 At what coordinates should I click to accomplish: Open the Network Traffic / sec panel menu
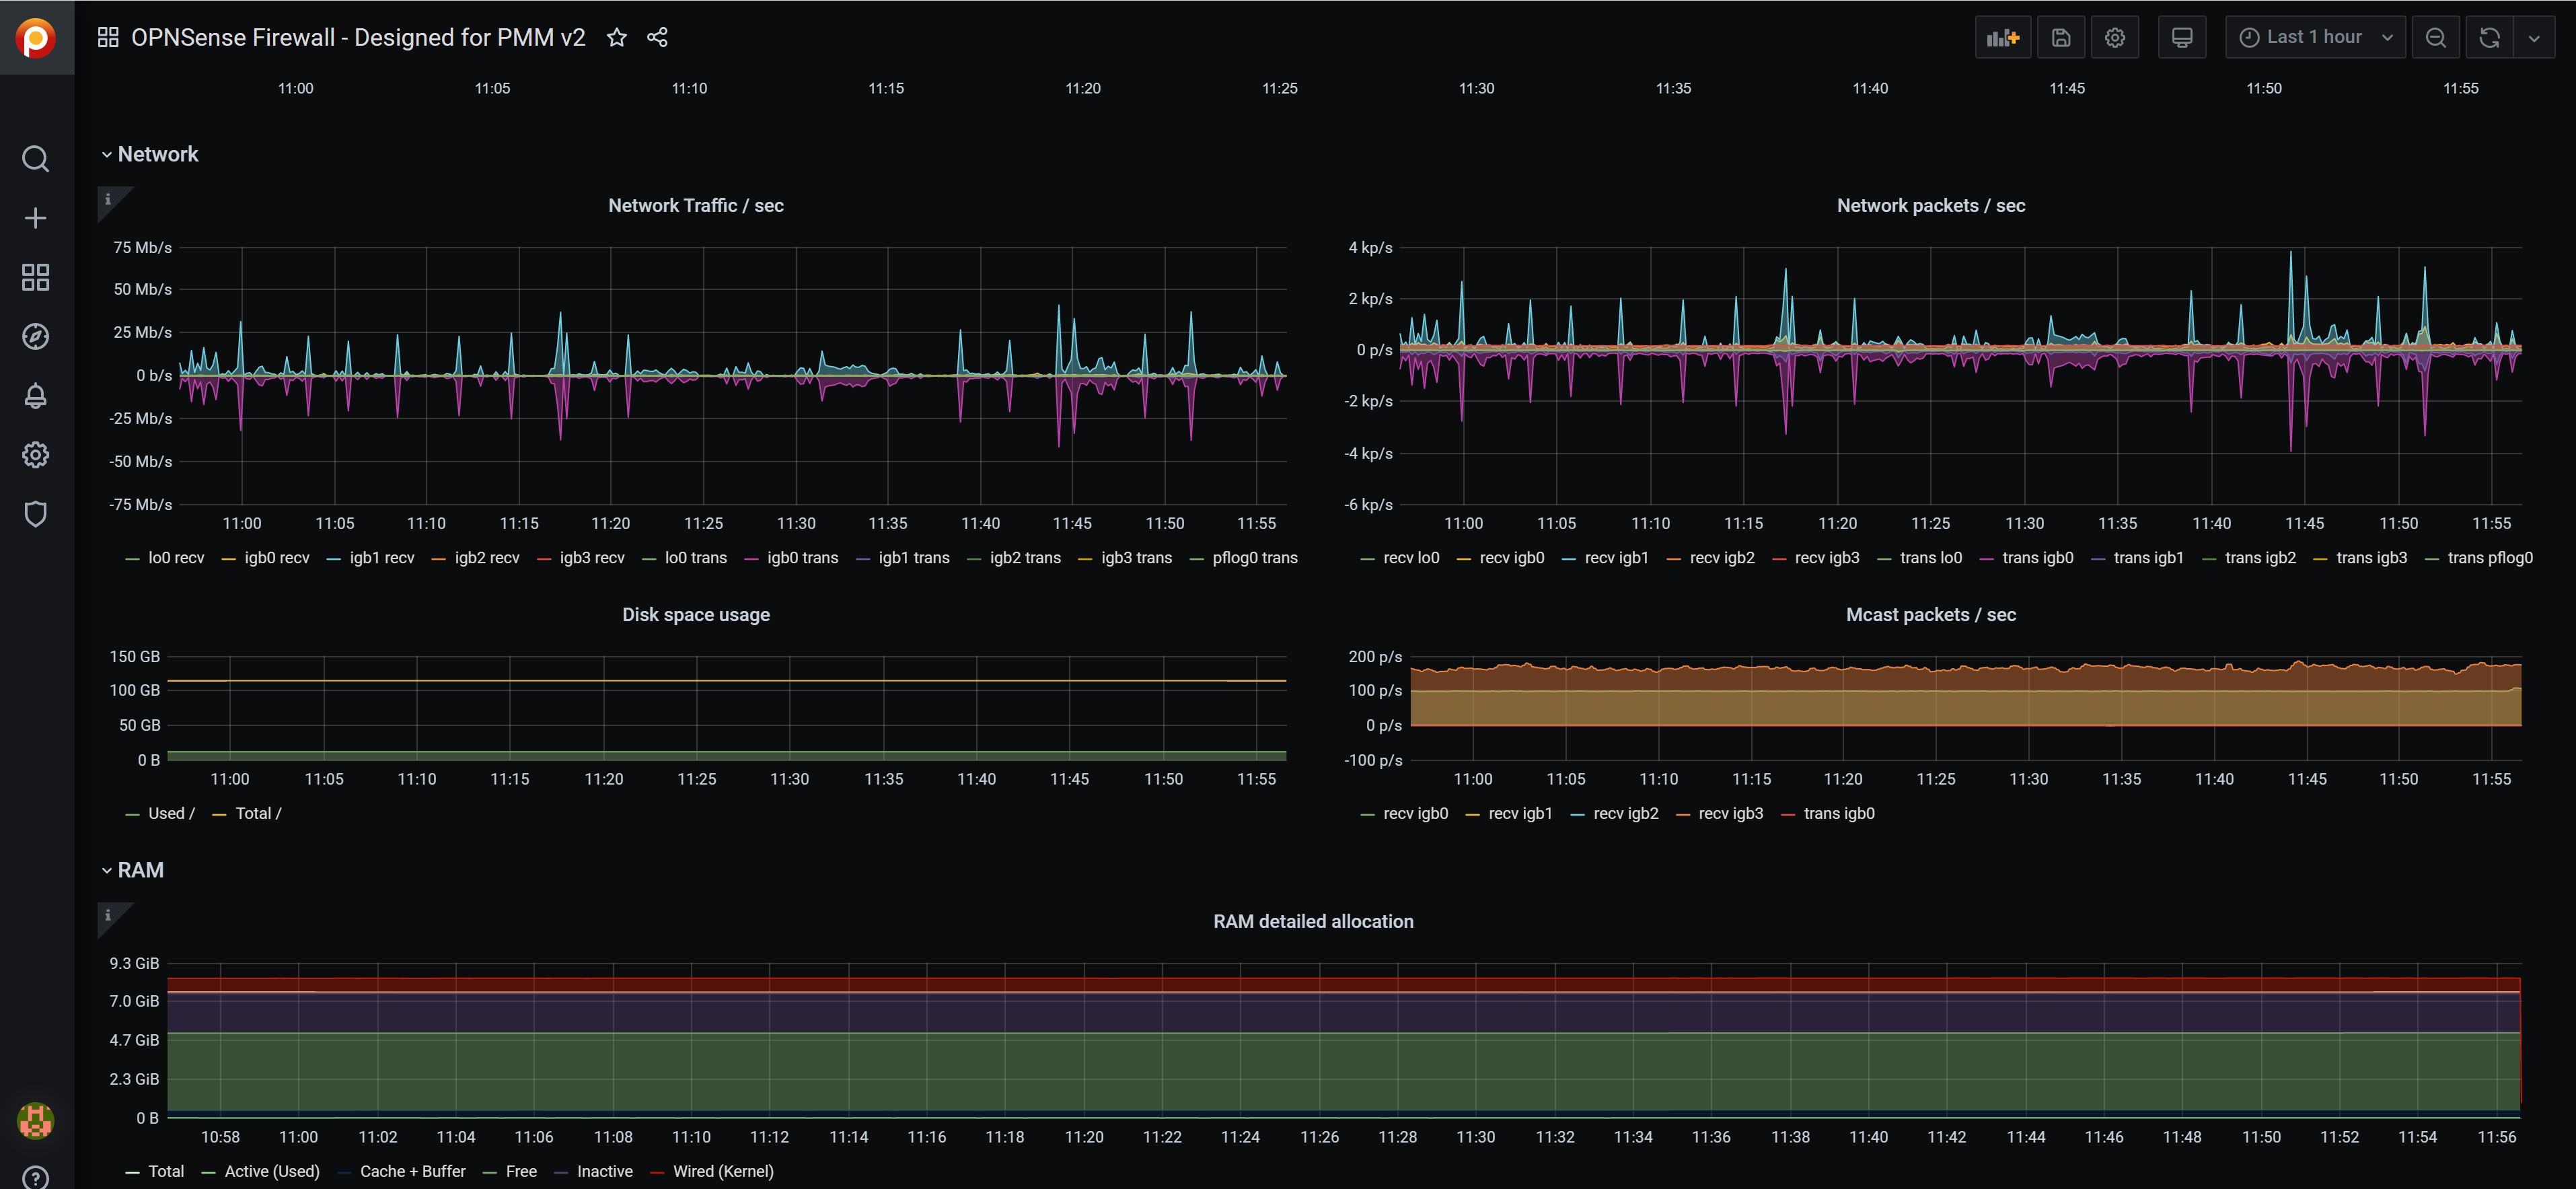(x=695, y=205)
